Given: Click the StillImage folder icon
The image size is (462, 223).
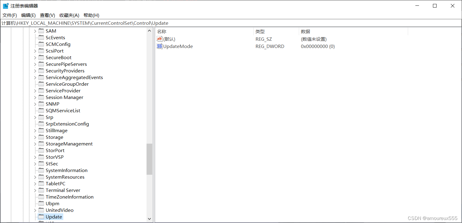Looking at the screenshot, I should tap(41, 130).
